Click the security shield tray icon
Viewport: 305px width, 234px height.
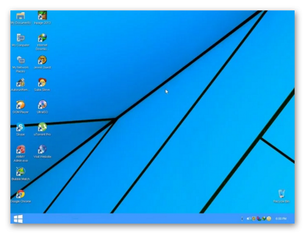[x=254, y=219]
